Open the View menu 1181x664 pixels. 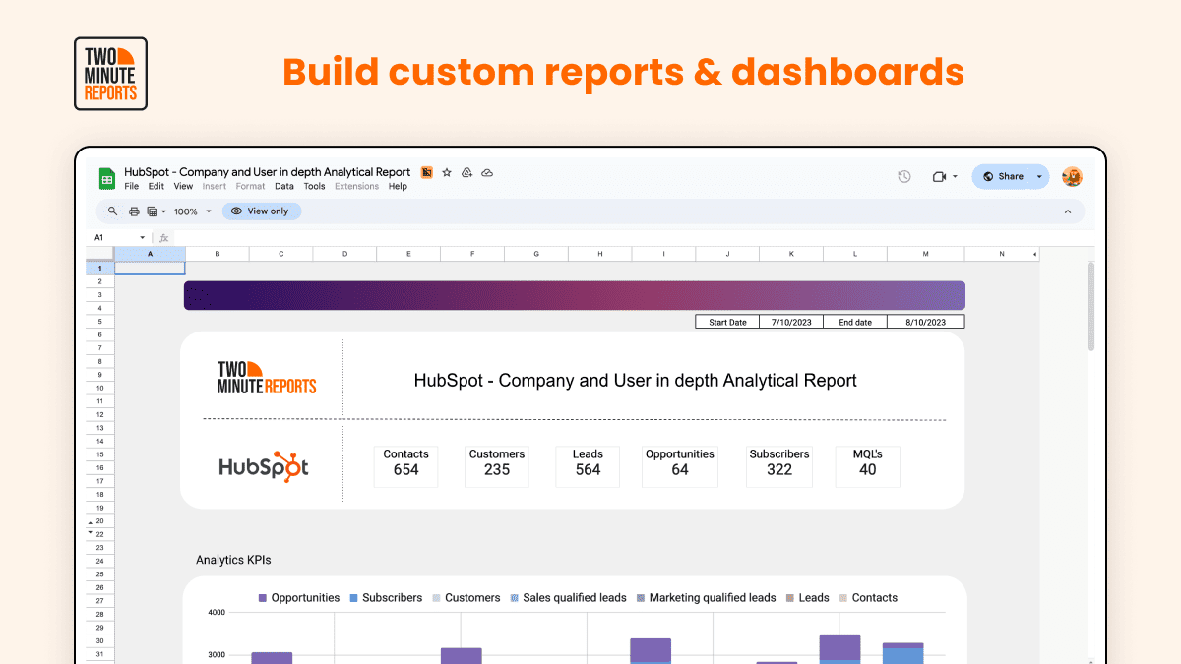[183, 186]
